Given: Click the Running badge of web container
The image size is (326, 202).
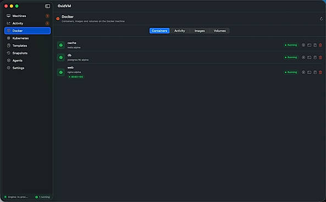Looking at the screenshot, I should click(291, 72).
